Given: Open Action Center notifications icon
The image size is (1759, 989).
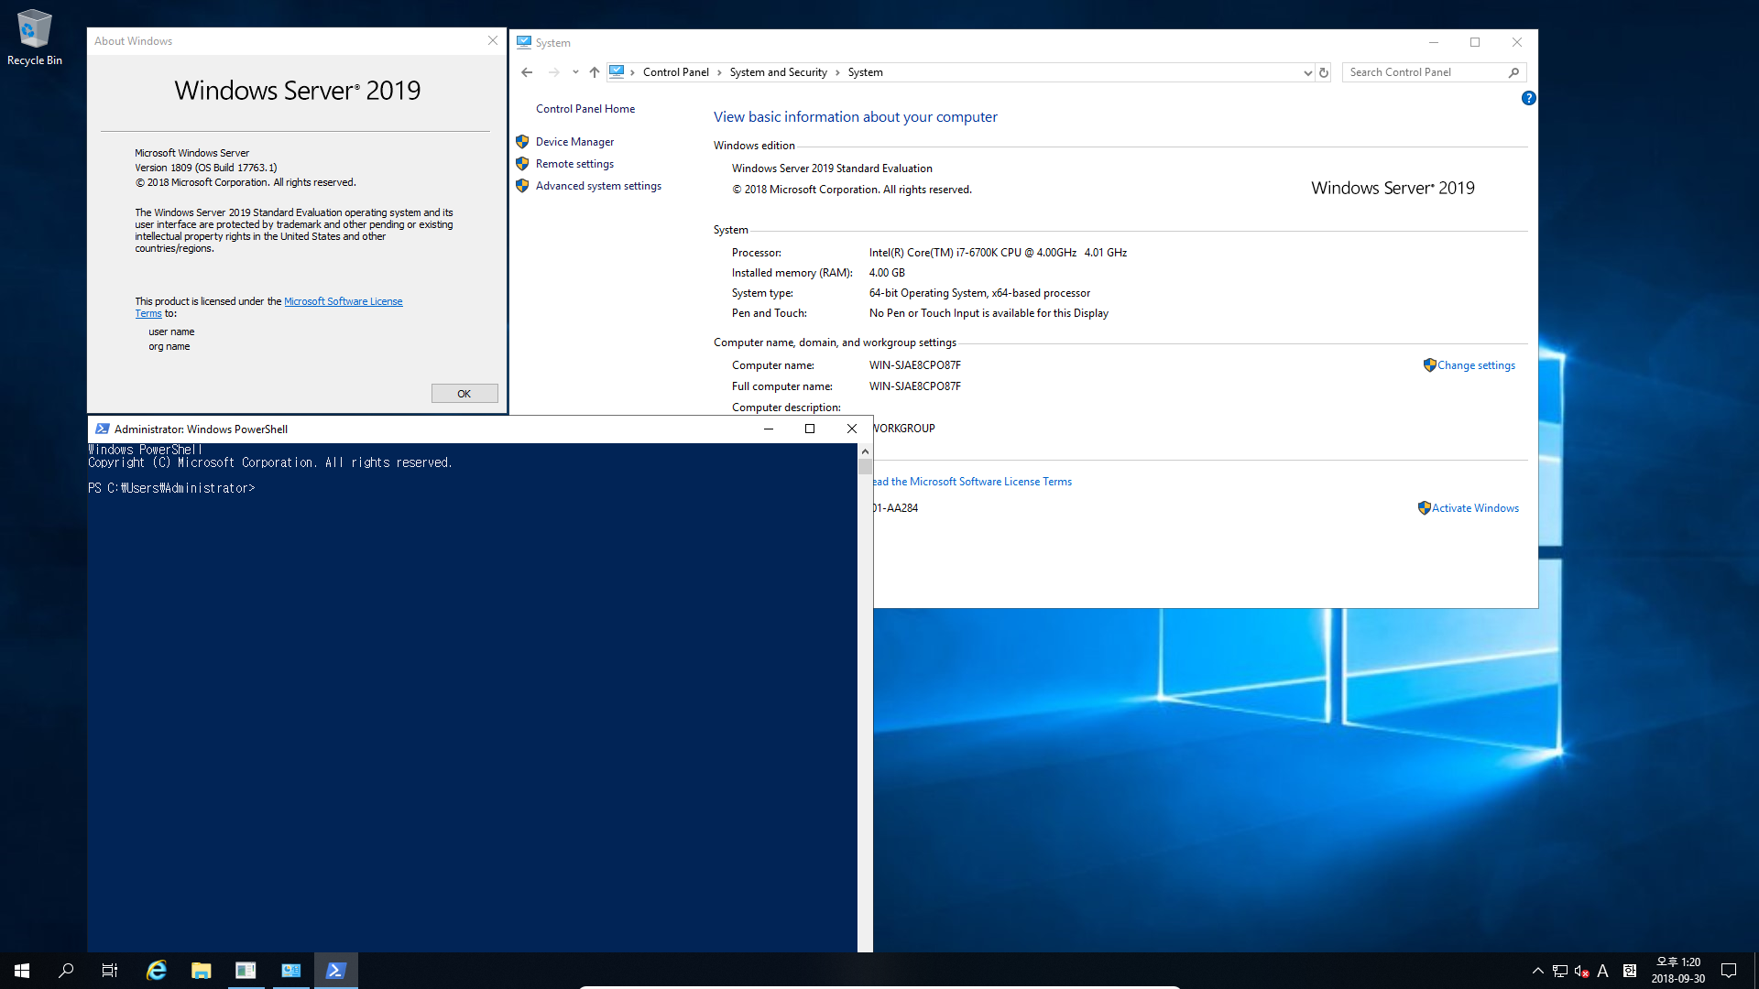Looking at the screenshot, I should click(x=1729, y=971).
